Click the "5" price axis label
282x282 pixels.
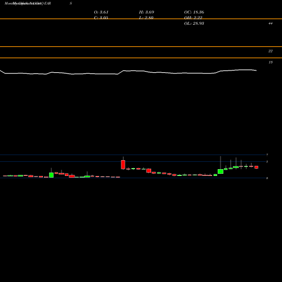click(x=267, y=162)
